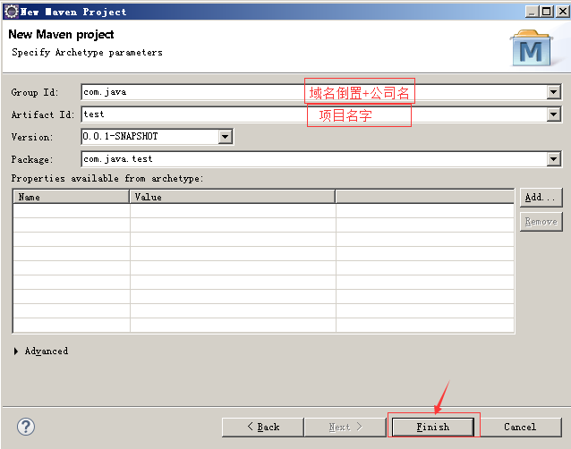This screenshot has height=449, width=571.
Task: Minimize the New Maven Project window
Action: pos(533,12)
